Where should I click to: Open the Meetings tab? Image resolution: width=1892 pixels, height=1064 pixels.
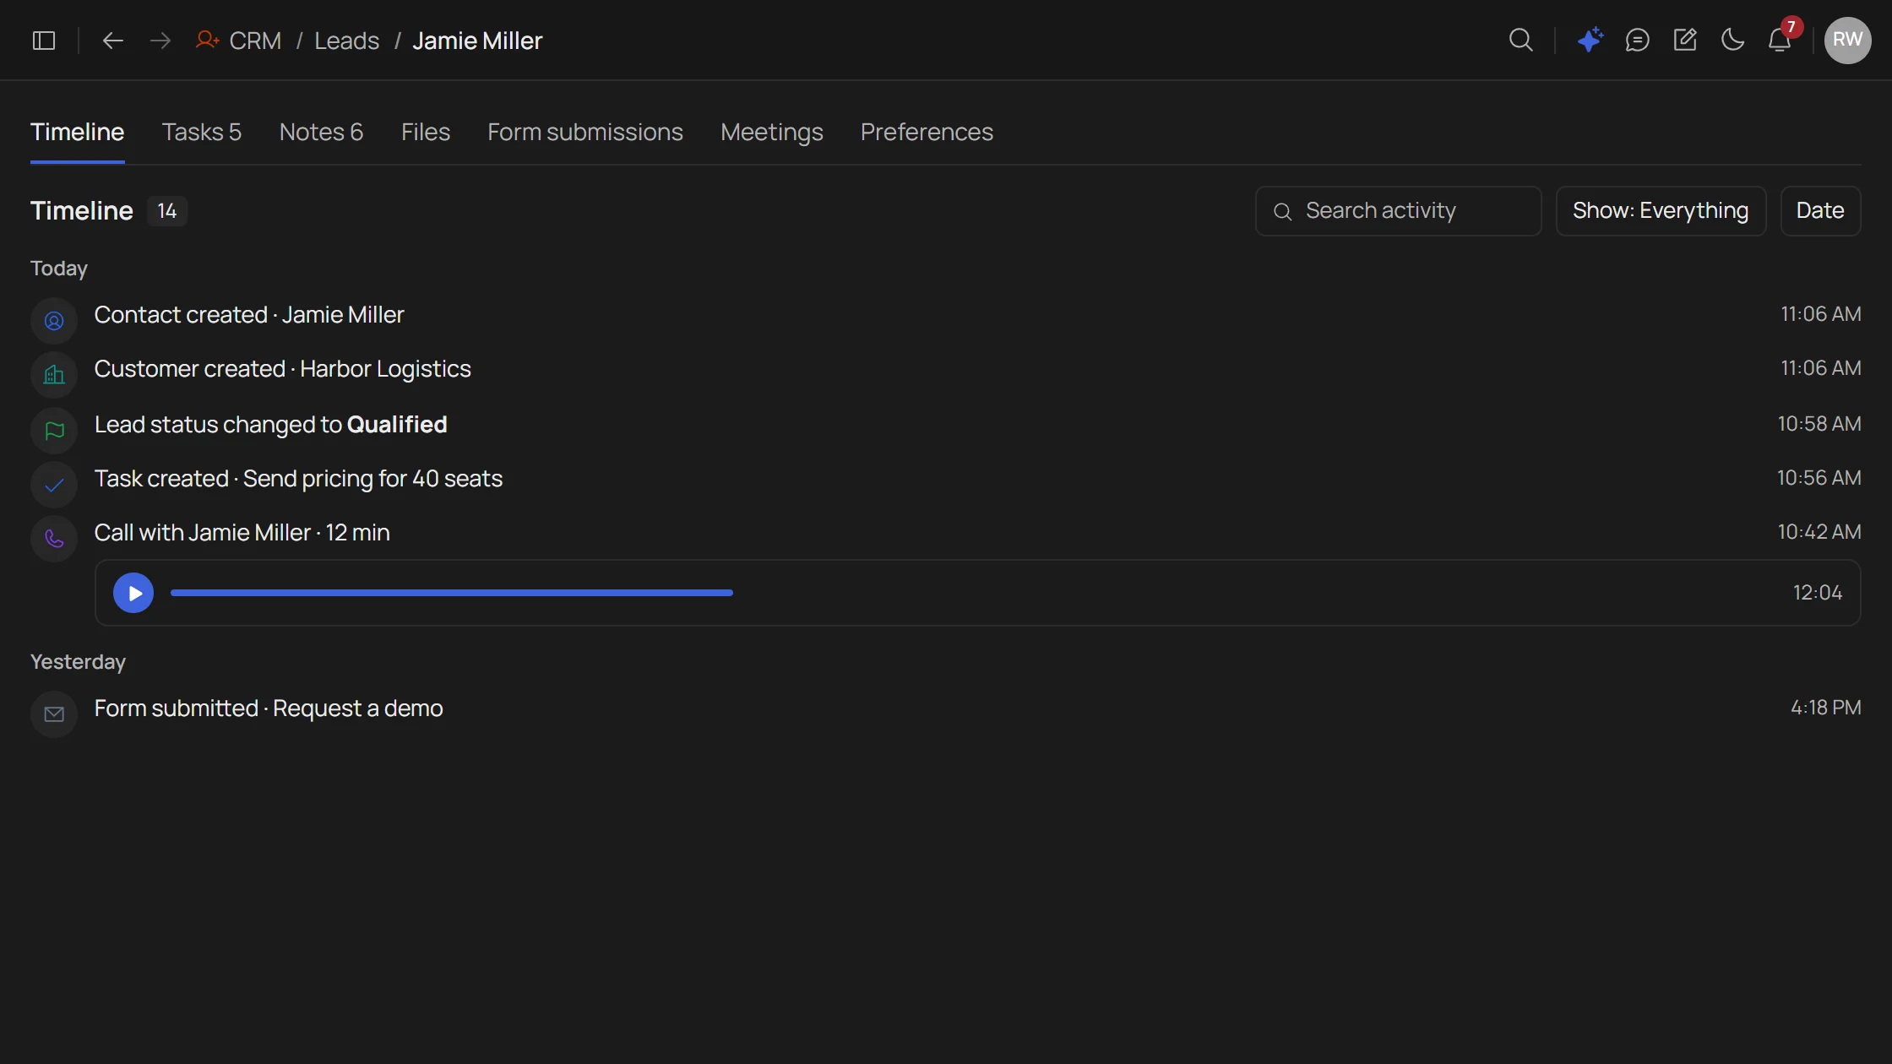click(772, 133)
